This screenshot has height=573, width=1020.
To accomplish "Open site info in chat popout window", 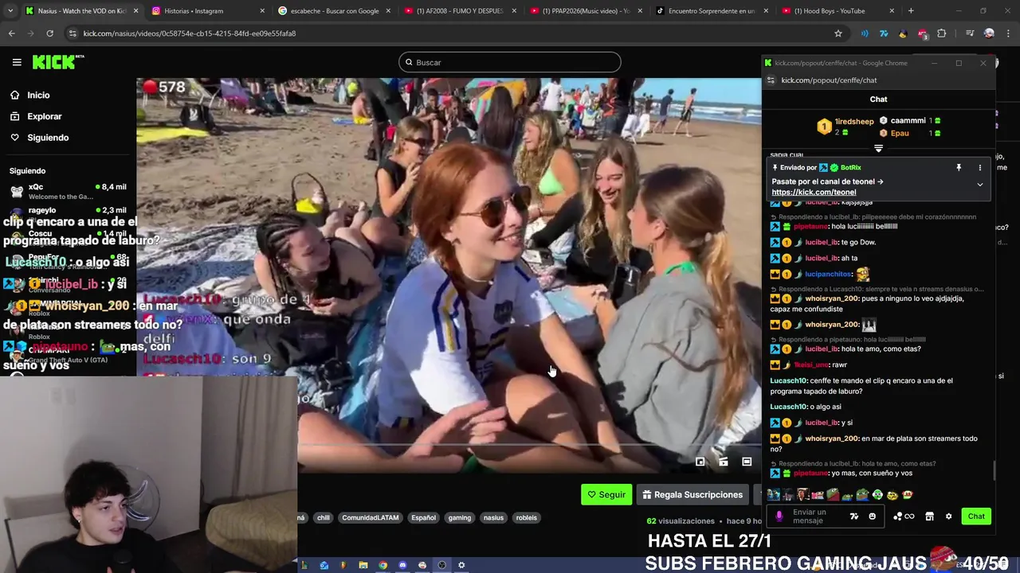I will click(771, 80).
